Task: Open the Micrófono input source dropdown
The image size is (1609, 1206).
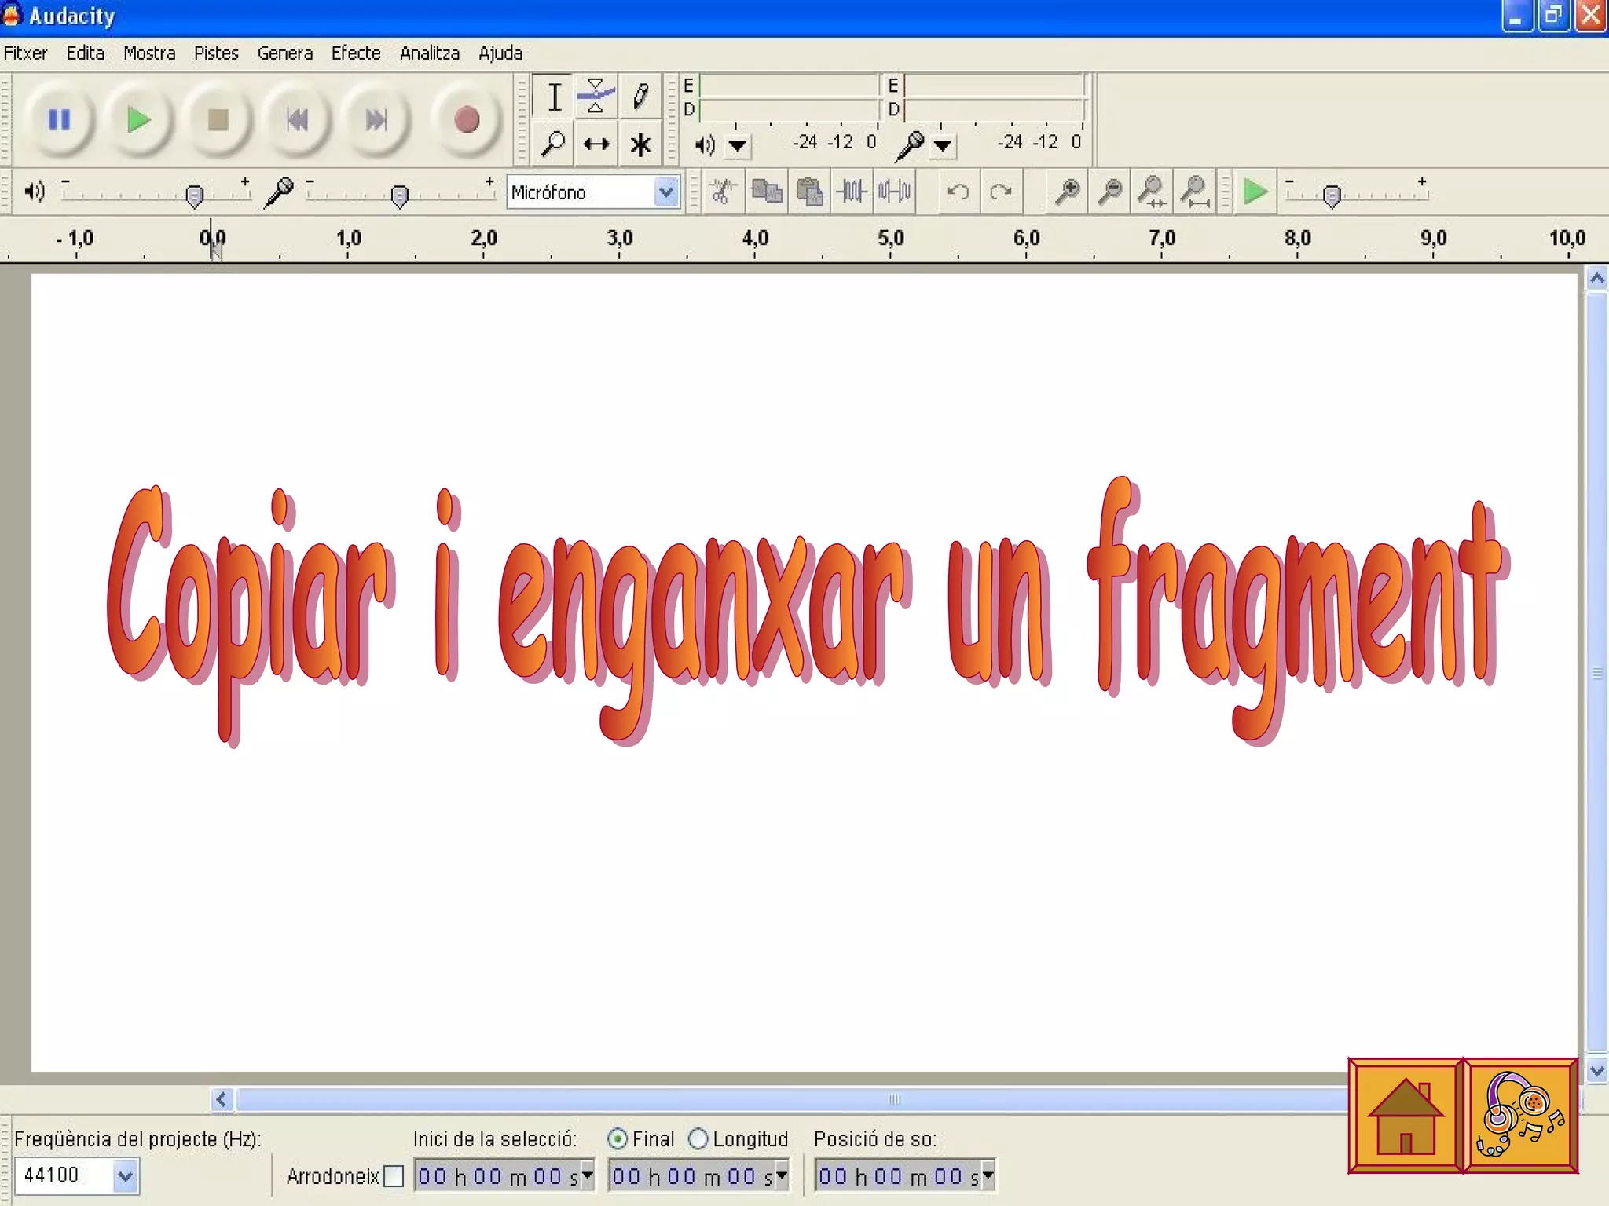Action: [665, 192]
